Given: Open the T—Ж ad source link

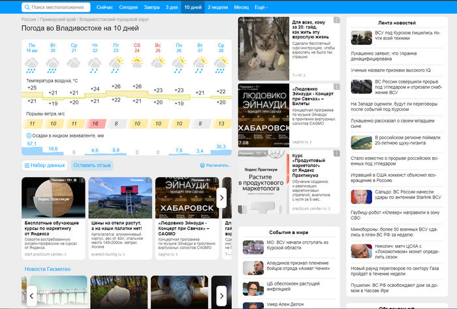Looking at the screenshot, I should click(299, 75).
